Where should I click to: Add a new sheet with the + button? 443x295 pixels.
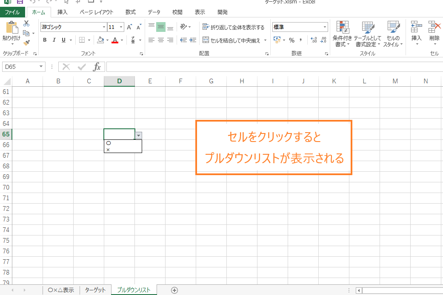174,289
